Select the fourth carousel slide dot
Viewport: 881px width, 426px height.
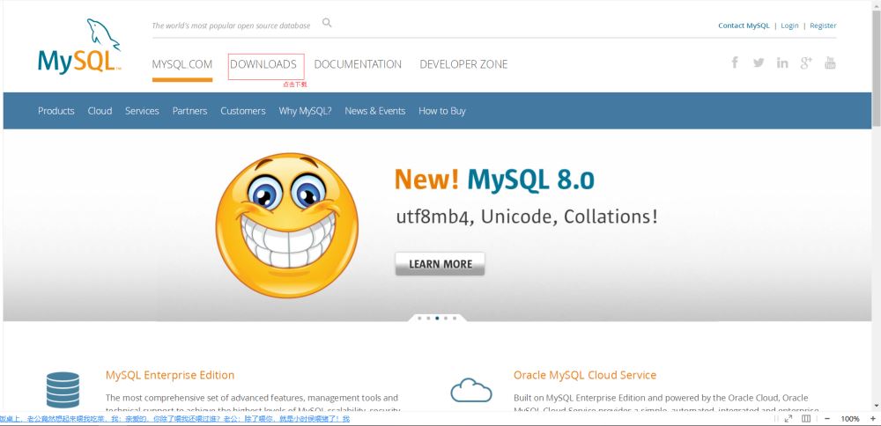pos(446,319)
